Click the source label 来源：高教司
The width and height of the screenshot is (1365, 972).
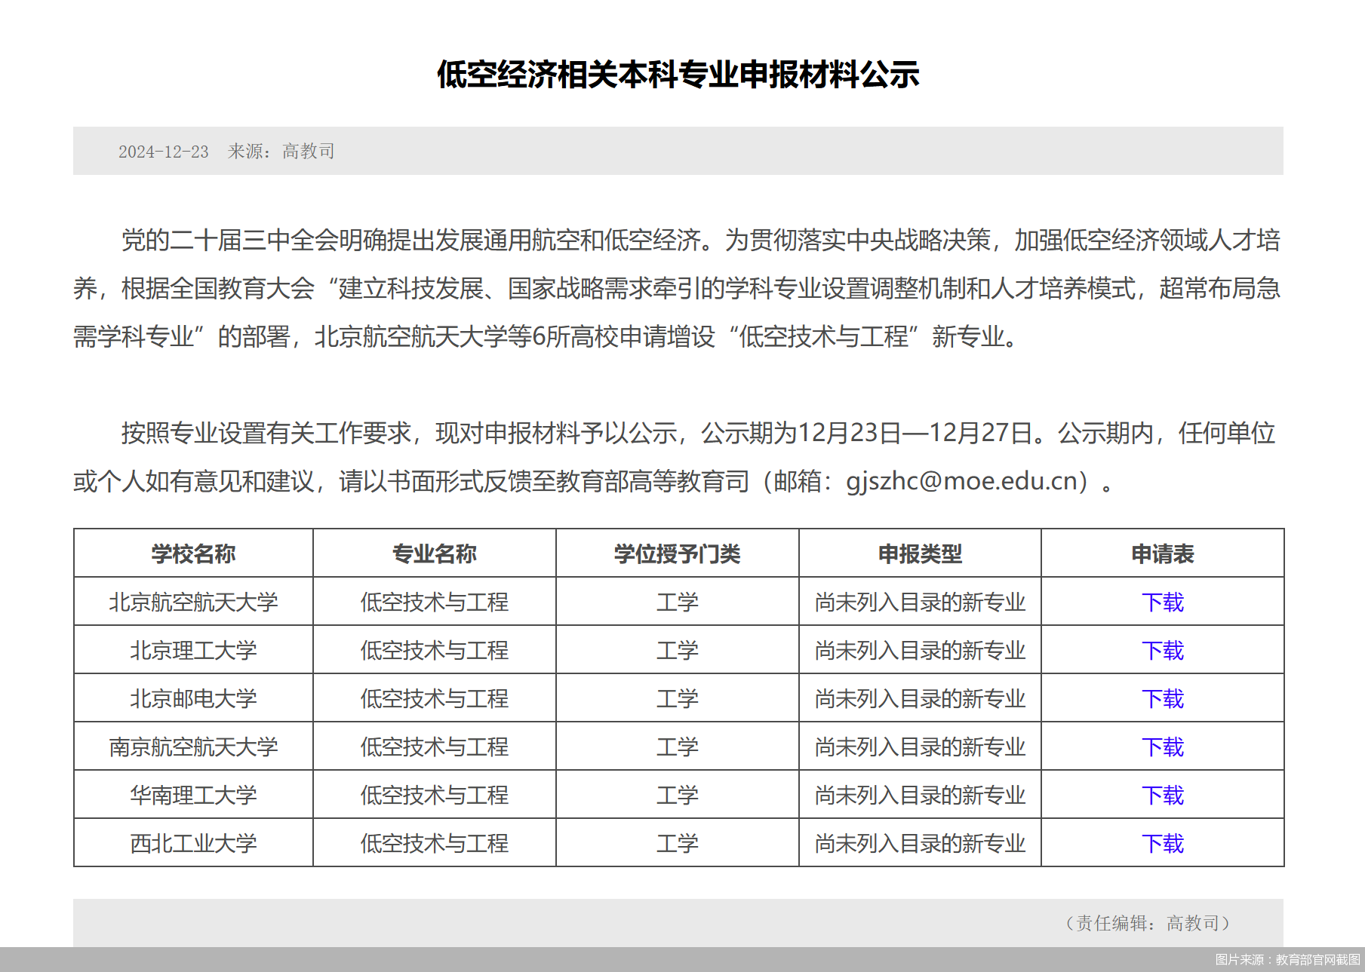(x=281, y=152)
